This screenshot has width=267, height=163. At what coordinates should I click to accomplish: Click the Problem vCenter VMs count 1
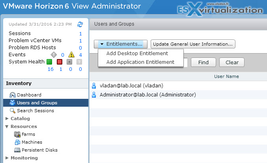click(80, 41)
